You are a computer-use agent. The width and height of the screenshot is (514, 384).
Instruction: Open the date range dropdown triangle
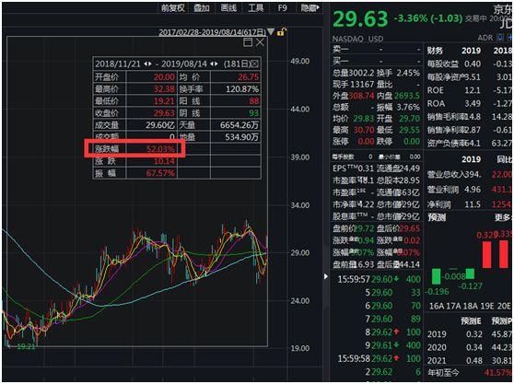(x=271, y=32)
